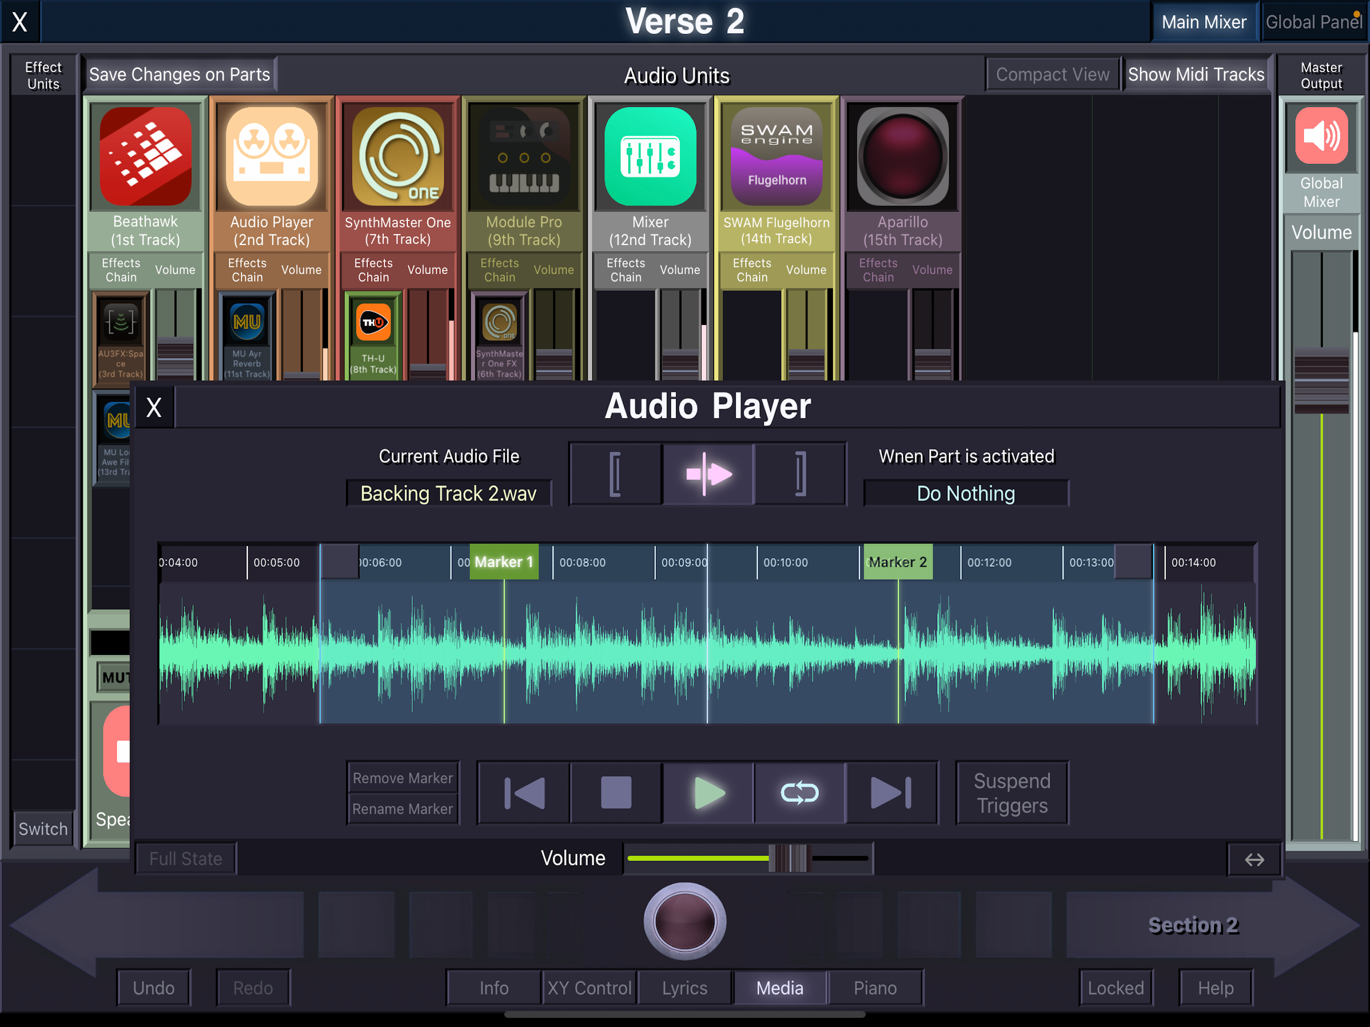Select the green Mixer unit icon
Viewport: 1370px width, 1027px height.
coord(650,156)
